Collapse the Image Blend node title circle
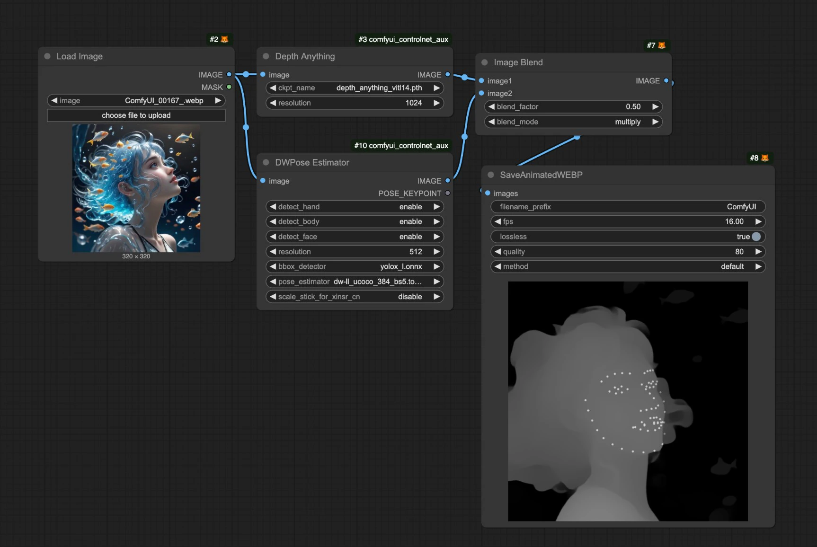 coord(484,62)
